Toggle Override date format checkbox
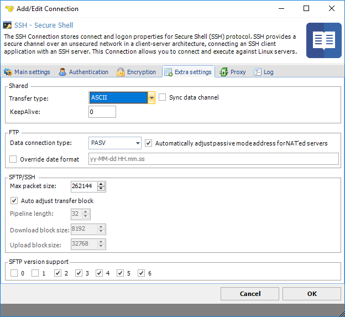Screen dimensions: 345x317 pyautogui.click(x=14, y=159)
